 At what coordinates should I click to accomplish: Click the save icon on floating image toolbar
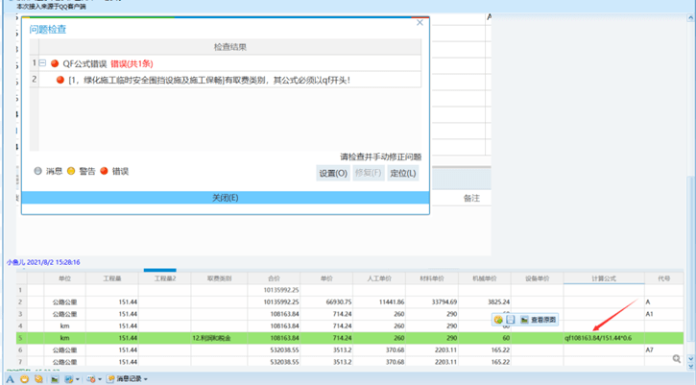[511, 320]
